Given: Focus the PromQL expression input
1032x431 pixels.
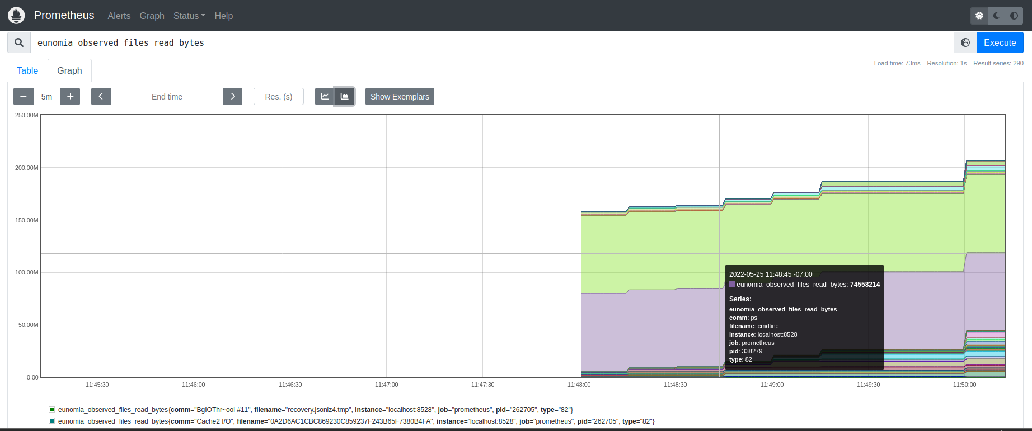Looking at the screenshot, I should 492,42.
